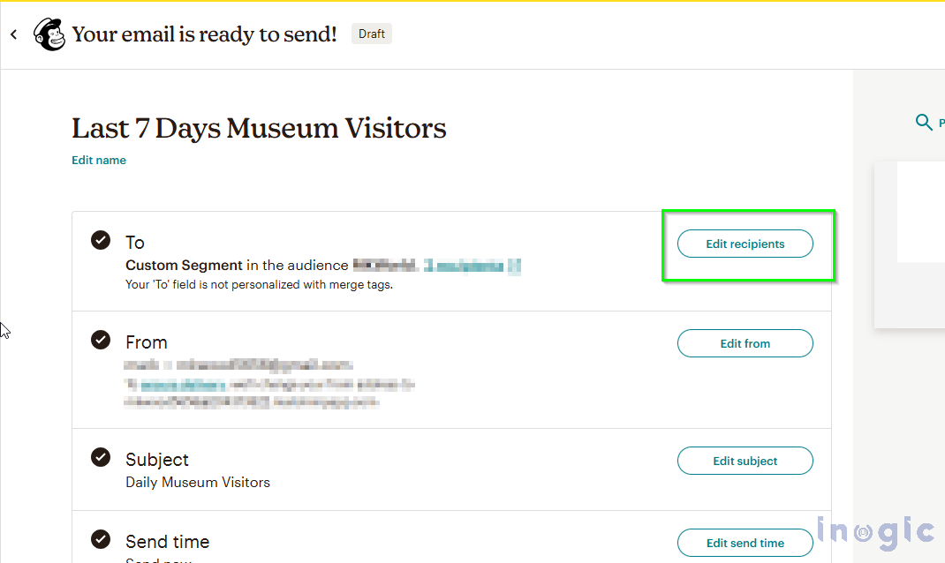Open the Edit recipients button
Screen dimensions: 945x563
[x=745, y=244]
